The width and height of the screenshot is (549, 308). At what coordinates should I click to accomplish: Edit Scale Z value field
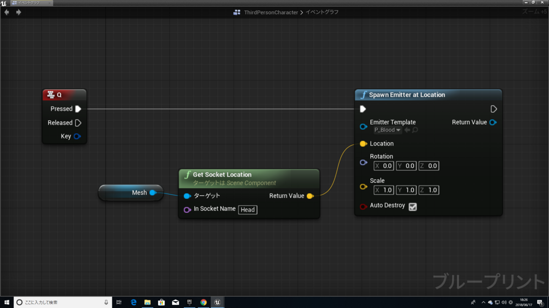(429, 190)
